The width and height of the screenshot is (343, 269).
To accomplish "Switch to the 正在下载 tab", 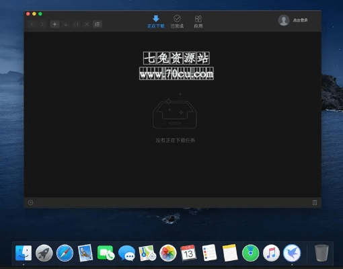I will pos(156,22).
